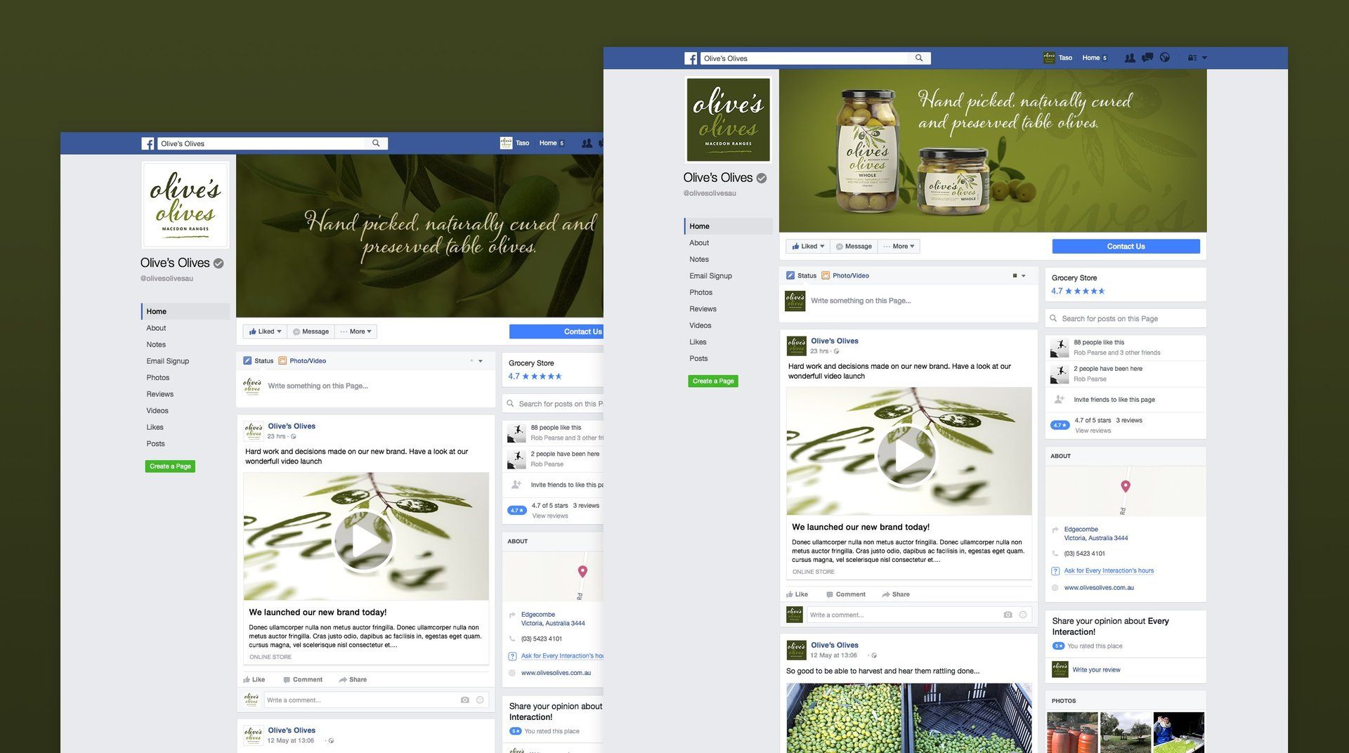The width and height of the screenshot is (1349, 753).
Task: Click camera icon in left window comment box
Action: [464, 700]
